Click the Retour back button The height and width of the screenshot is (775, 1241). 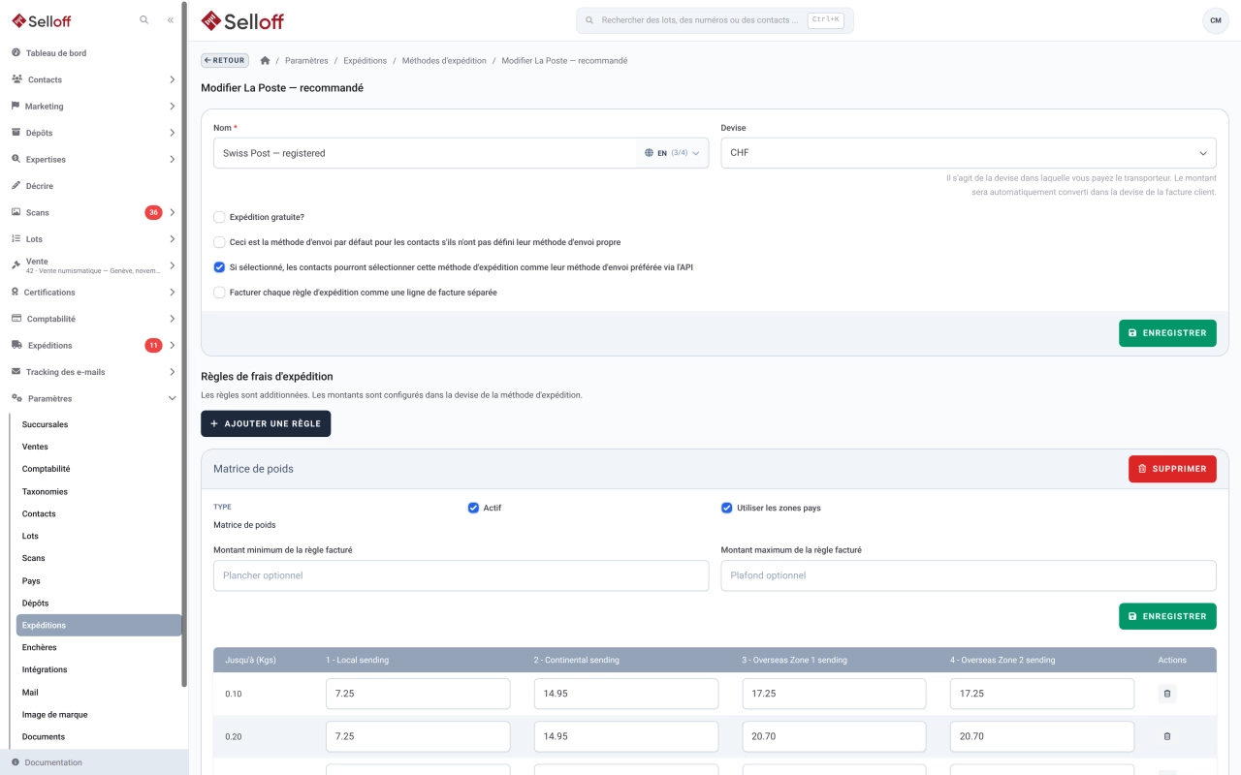(x=225, y=60)
